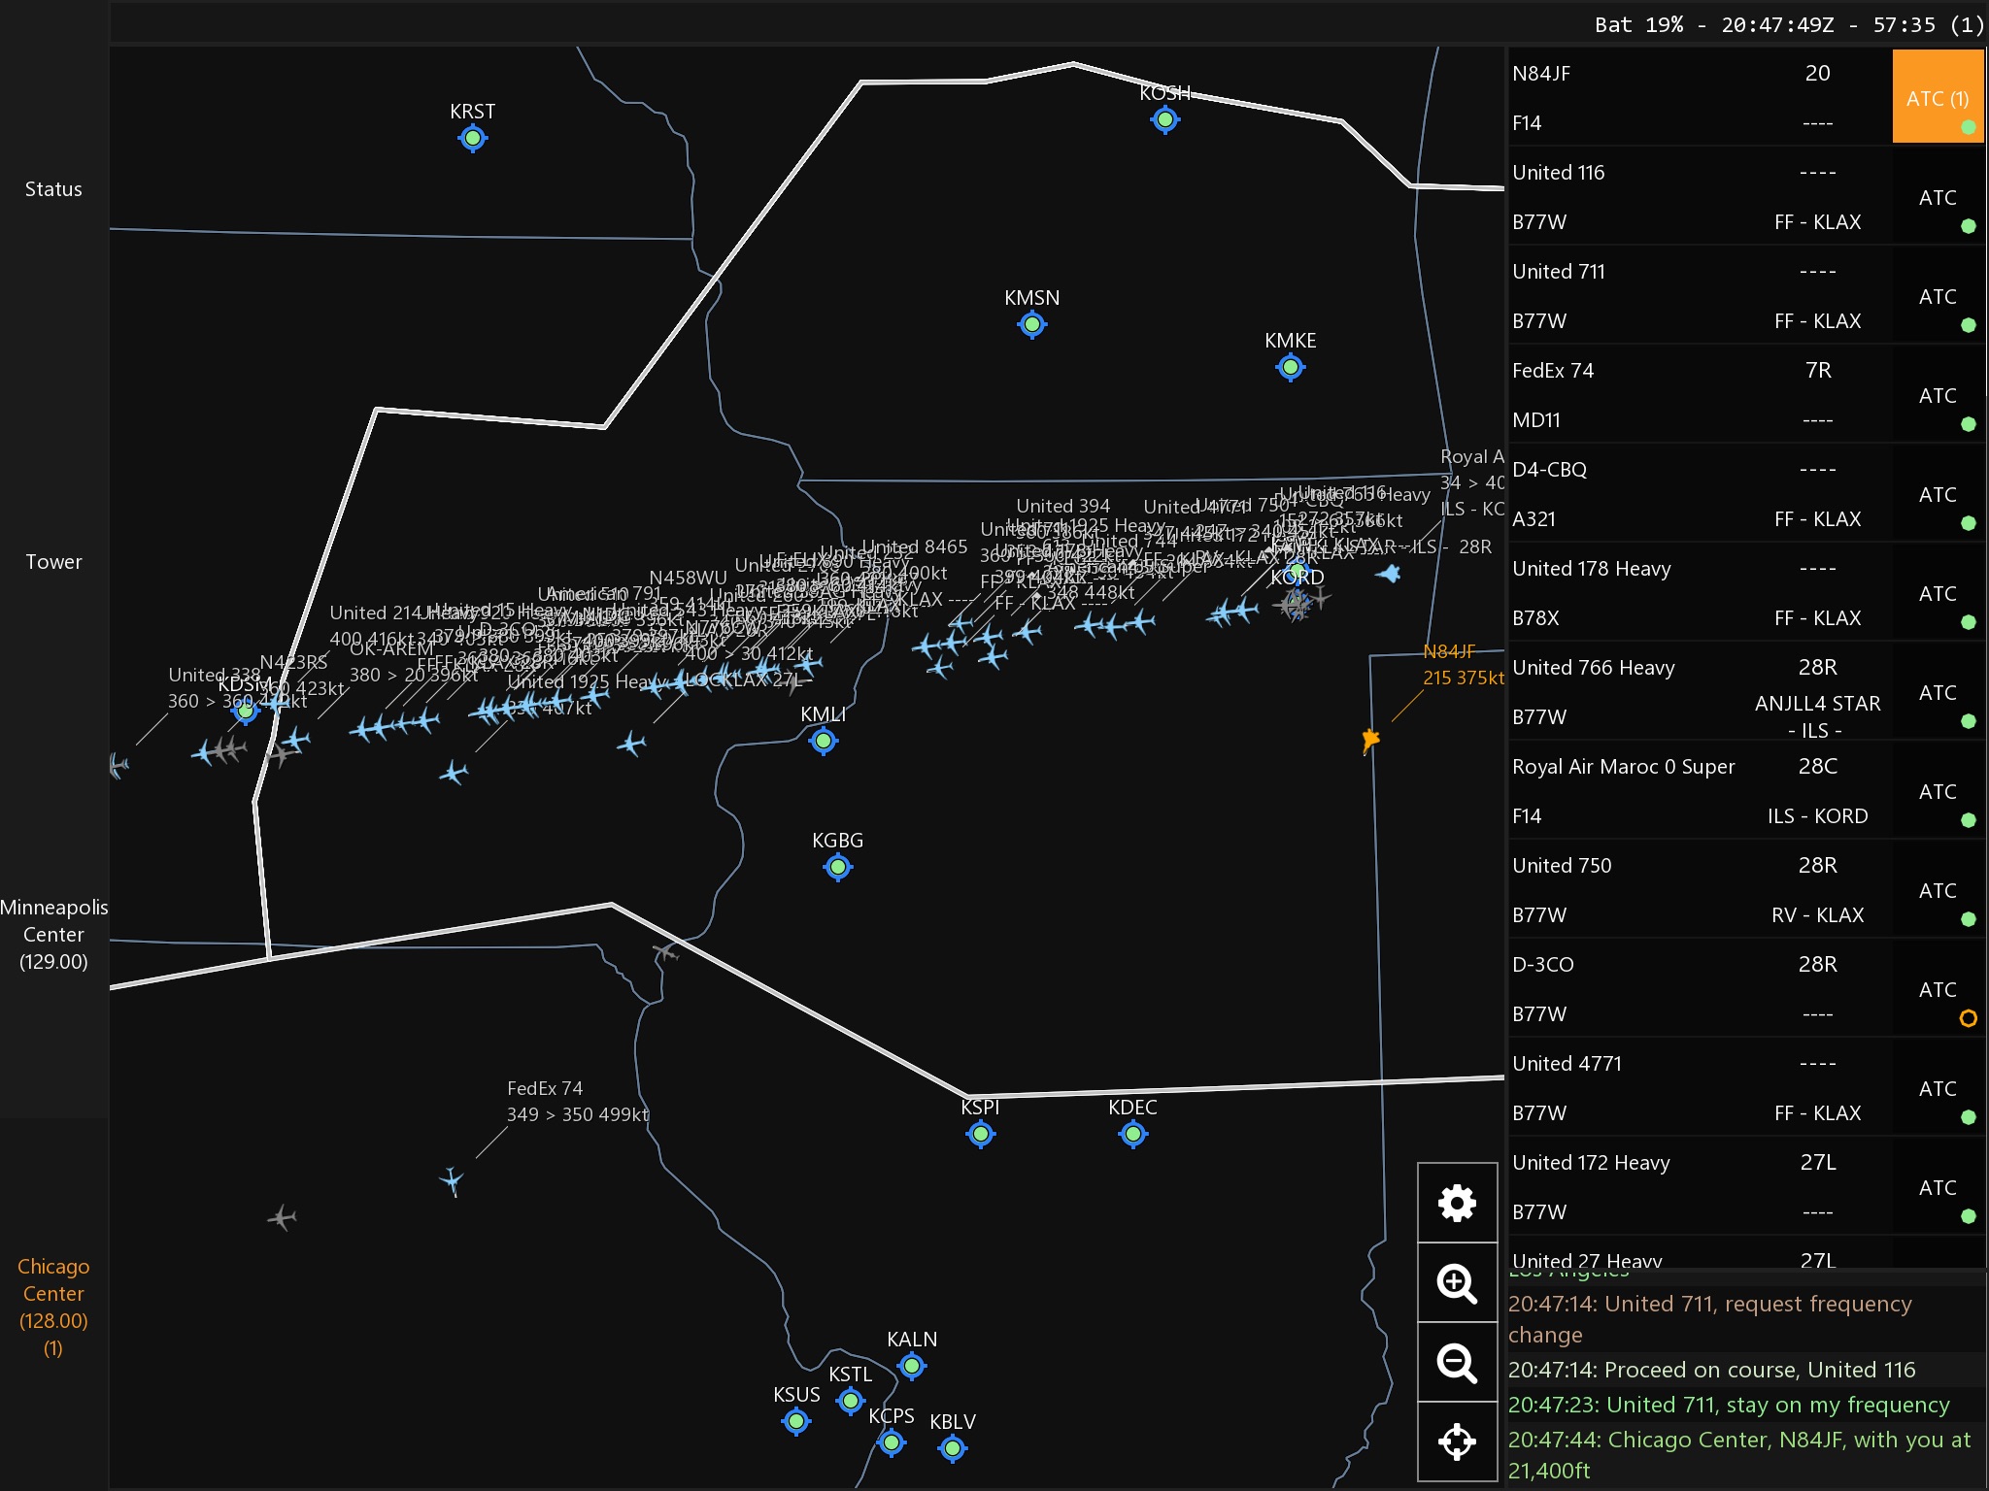
Task: Select the KRST airport marker
Action: tap(473, 138)
